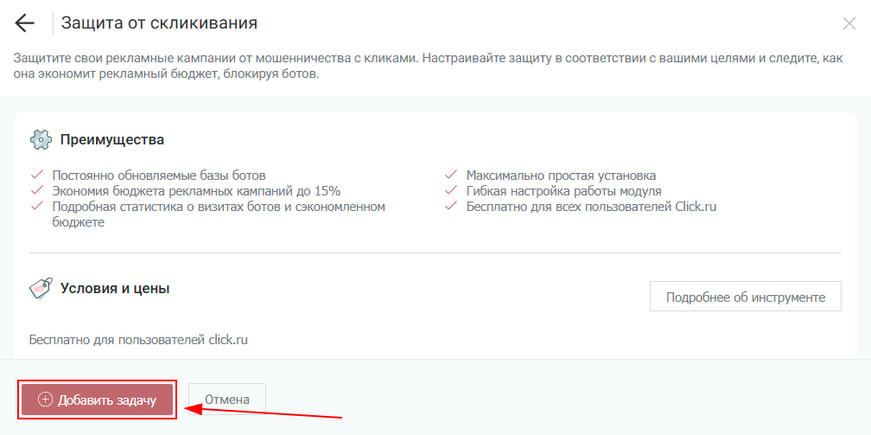Click checkmark next to Максимально простая установка

pos(450,175)
